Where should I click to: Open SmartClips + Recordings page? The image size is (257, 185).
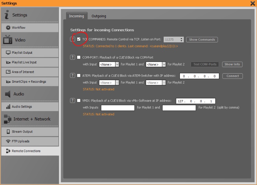click(30, 81)
